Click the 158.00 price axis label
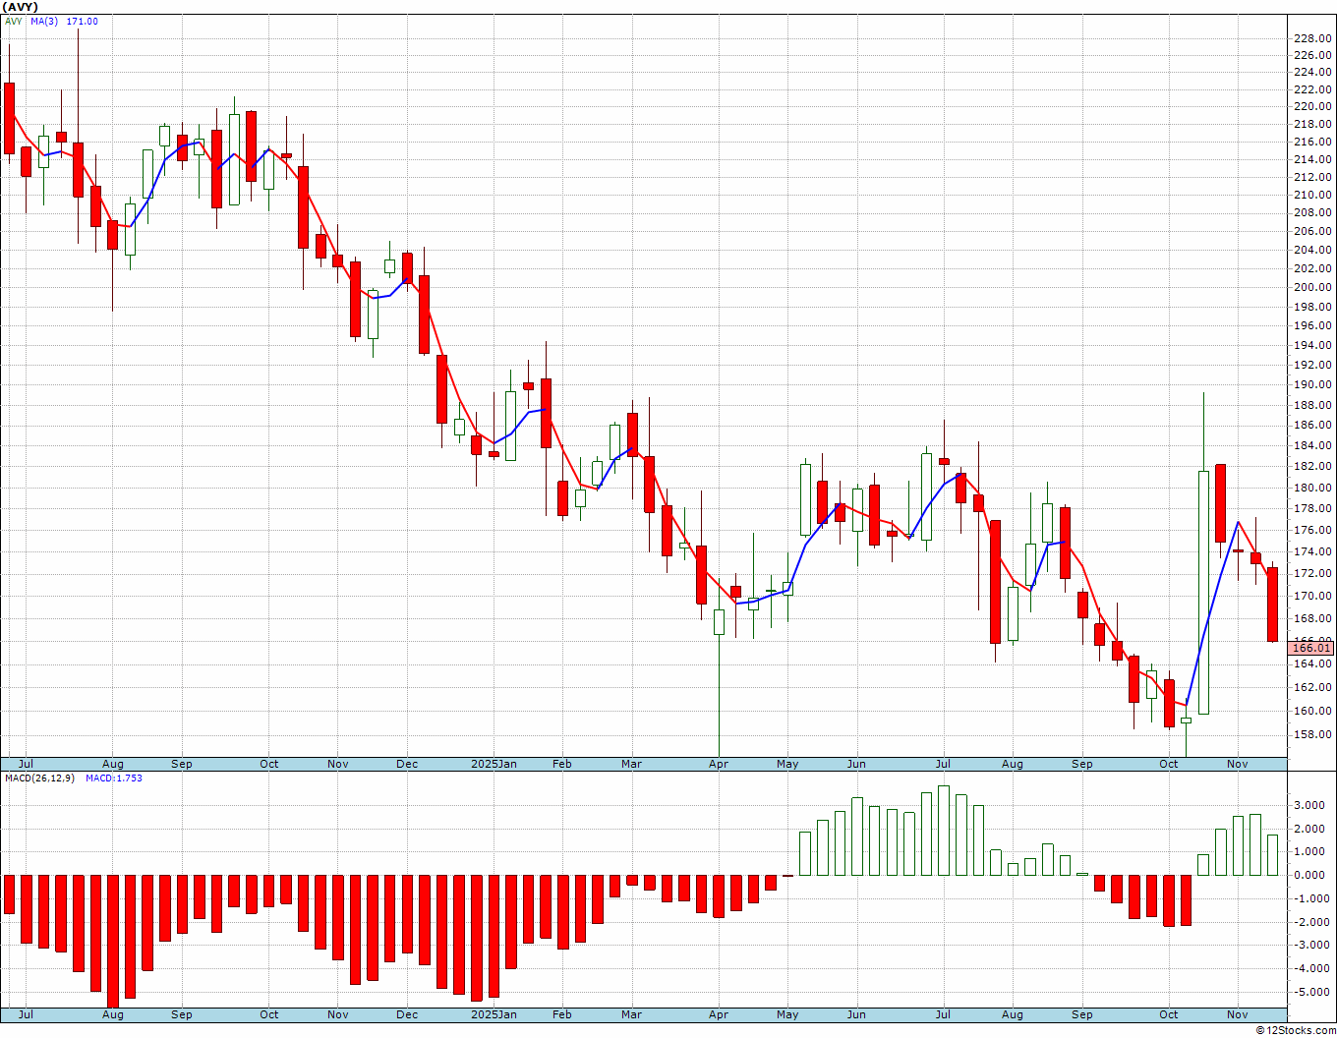 (x=1312, y=734)
